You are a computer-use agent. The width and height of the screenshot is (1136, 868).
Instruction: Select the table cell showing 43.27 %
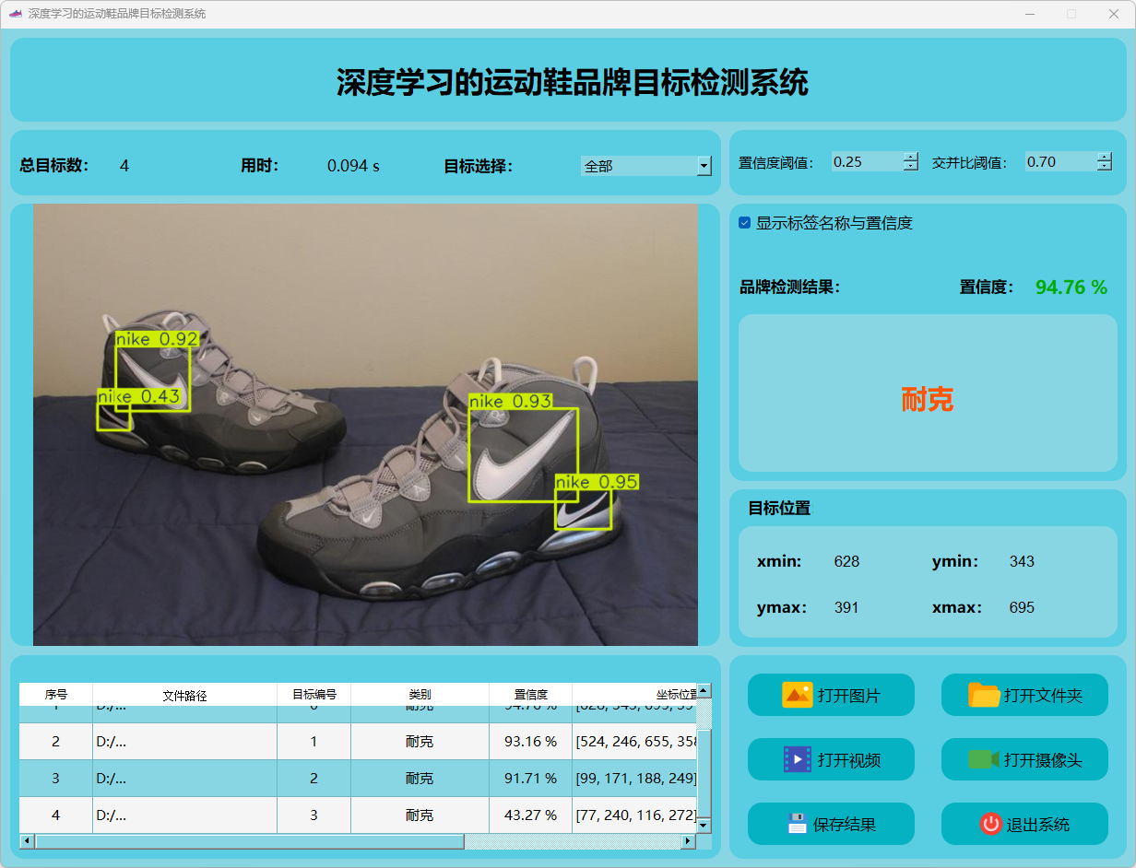coord(531,815)
